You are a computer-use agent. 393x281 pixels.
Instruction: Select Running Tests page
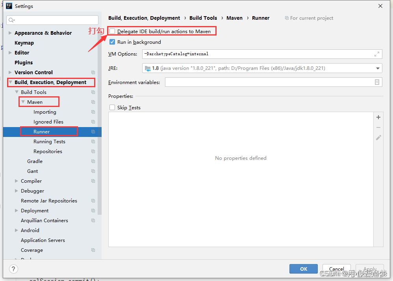point(49,142)
